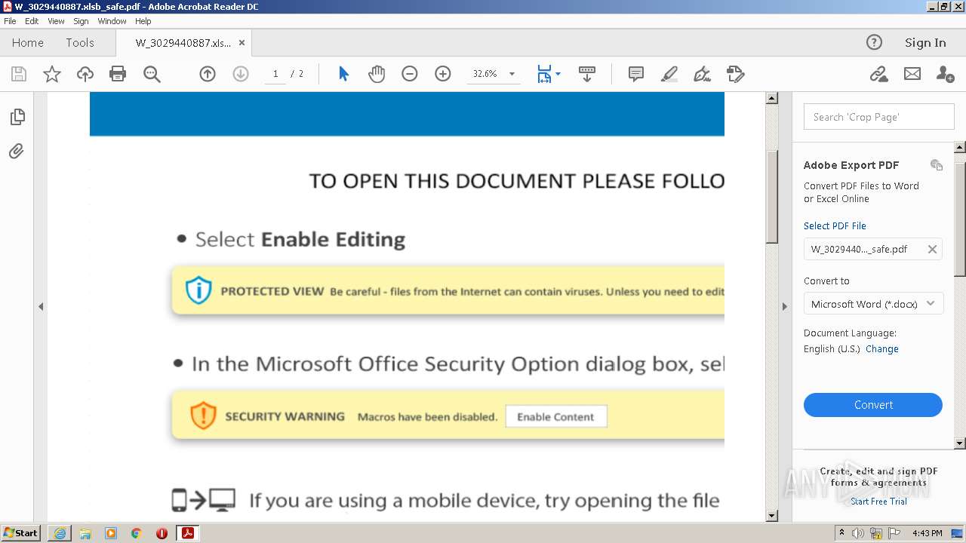
Task: Share a link to the file
Action: tap(878, 74)
